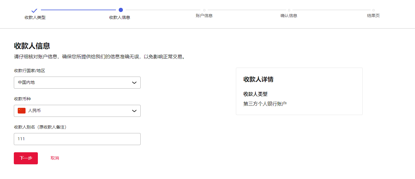This screenshot has width=415, height=179.
Task: Click the completed checkmark icon for 收款人类型
Action: [x=35, y=11]
